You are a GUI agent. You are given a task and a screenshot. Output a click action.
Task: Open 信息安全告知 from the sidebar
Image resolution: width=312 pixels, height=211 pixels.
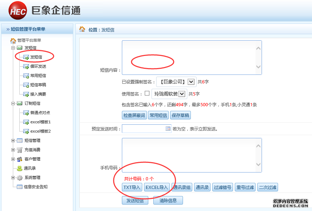(x=35, y=187)
